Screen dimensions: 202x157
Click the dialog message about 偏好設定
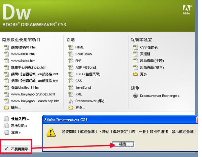129,131
